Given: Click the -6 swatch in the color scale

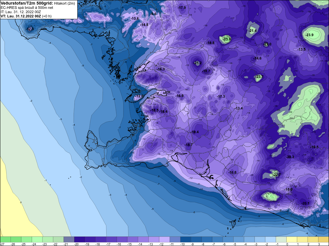Looking at the screenshot, I should (x=228, y=239).
